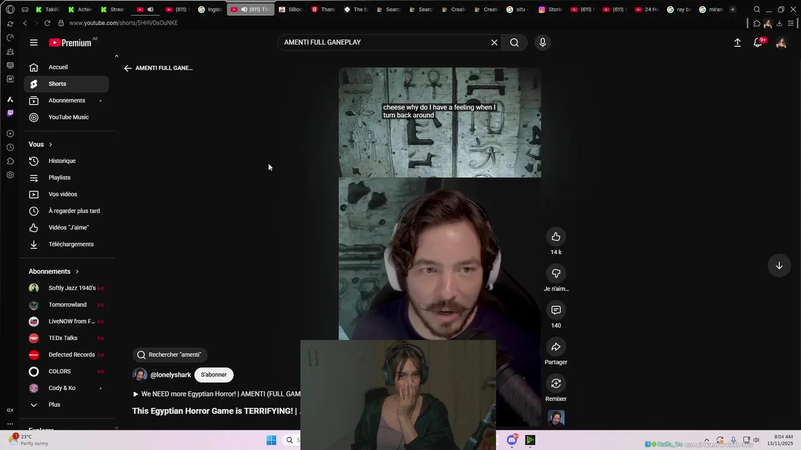The height and width of the screenshot is (450, 801).
Task: Dislike the Short (Je n'aime)
Action: (556, 273)
